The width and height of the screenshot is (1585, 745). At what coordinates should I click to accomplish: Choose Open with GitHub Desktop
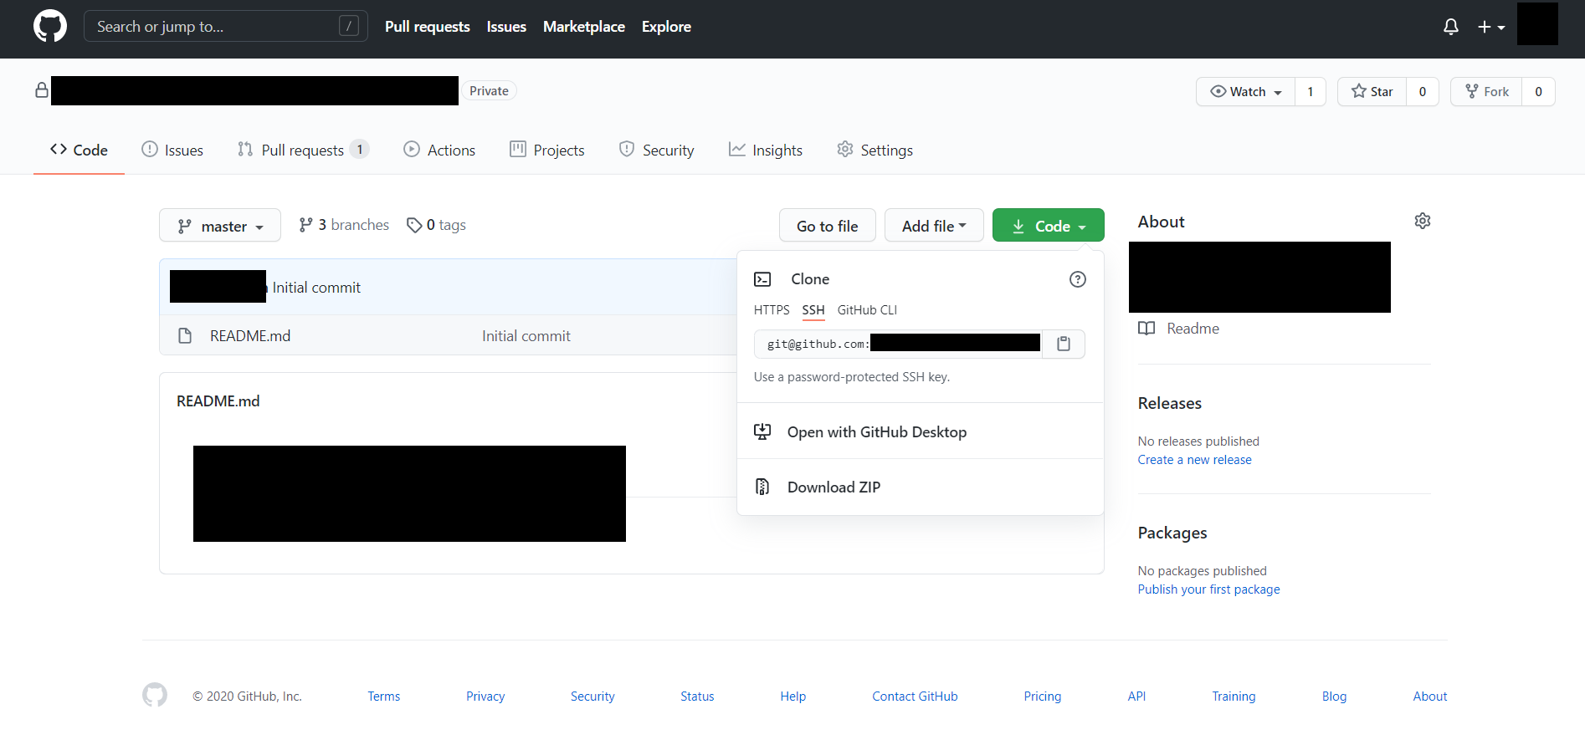click(921, 431)
